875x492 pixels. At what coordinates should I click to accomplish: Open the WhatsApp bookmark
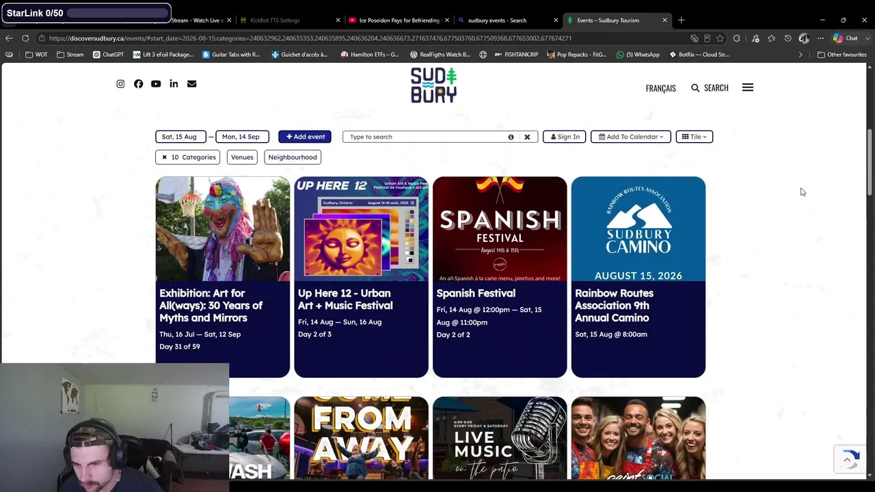[638, 55]
